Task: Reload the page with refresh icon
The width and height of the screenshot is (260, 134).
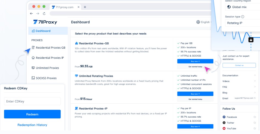Action: [44, 13]
